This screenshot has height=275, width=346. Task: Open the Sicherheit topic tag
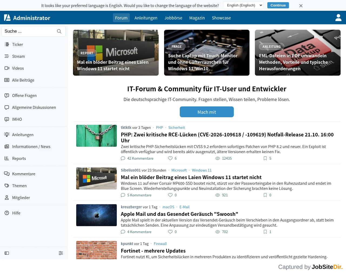coord(177,128)
